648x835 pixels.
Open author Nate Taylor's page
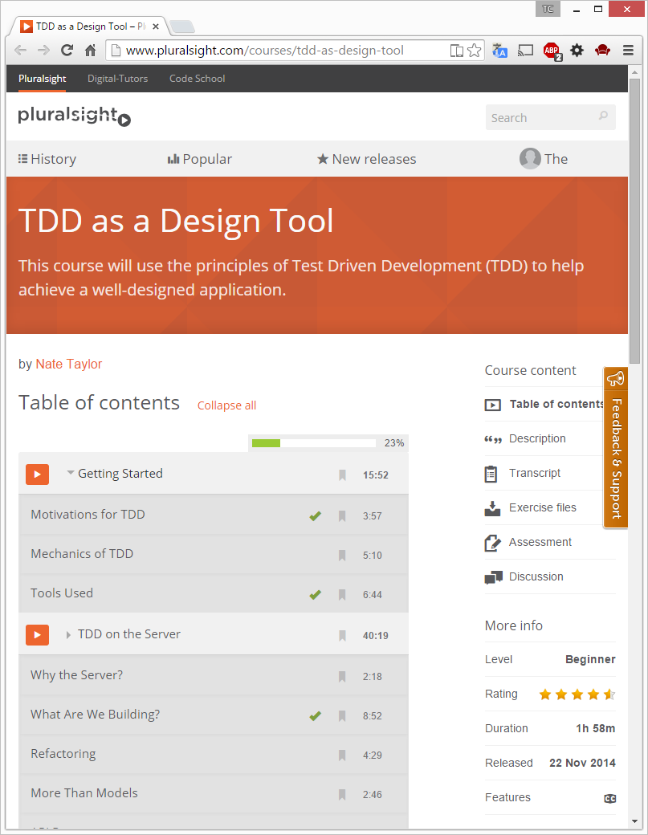tap(69, 364)
